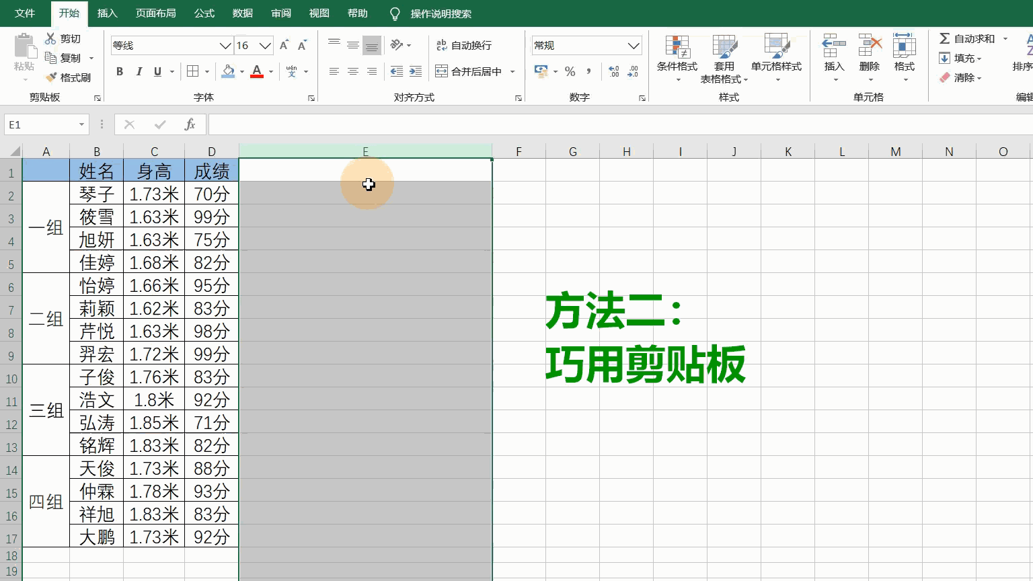This screenshot has height=581, width=1033.
Task: Switch to 公式 (Formulas) tab
Action: pyautogui.click(x=204, y=13)
